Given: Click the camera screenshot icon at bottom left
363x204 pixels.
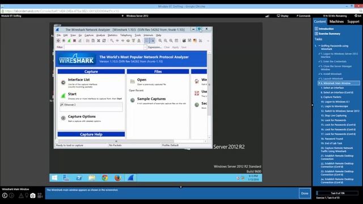Looking at the screenshot, I should point(33,195).
